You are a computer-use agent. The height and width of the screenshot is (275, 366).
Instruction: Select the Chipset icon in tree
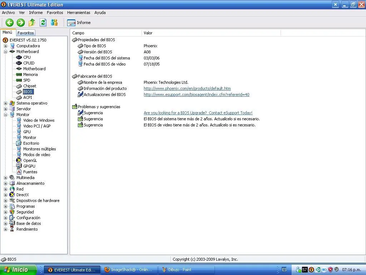coord(19,86)
